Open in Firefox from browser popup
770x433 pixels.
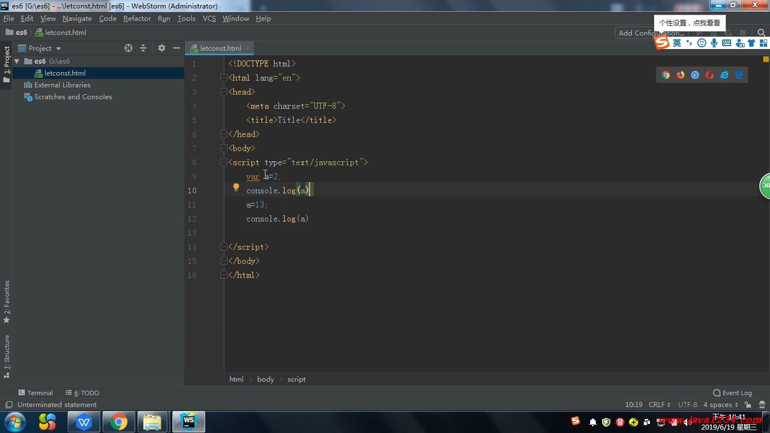click(x=680, y=75)
